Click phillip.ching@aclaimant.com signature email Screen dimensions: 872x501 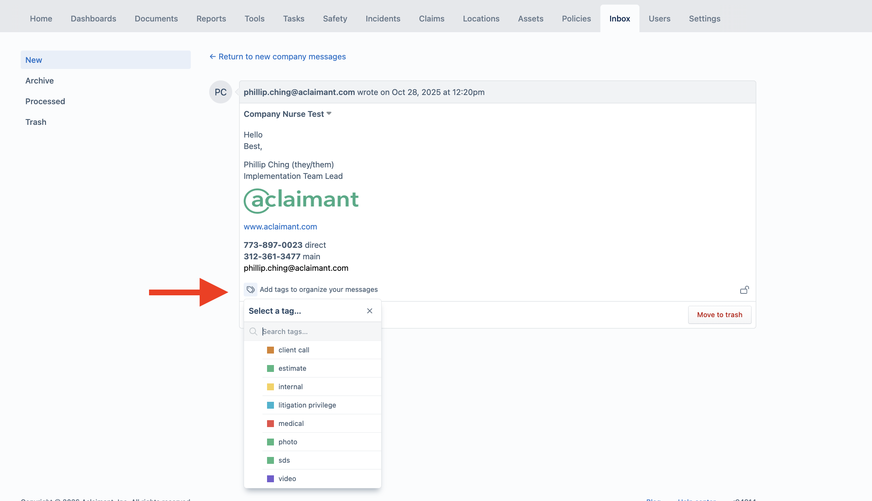296,268
